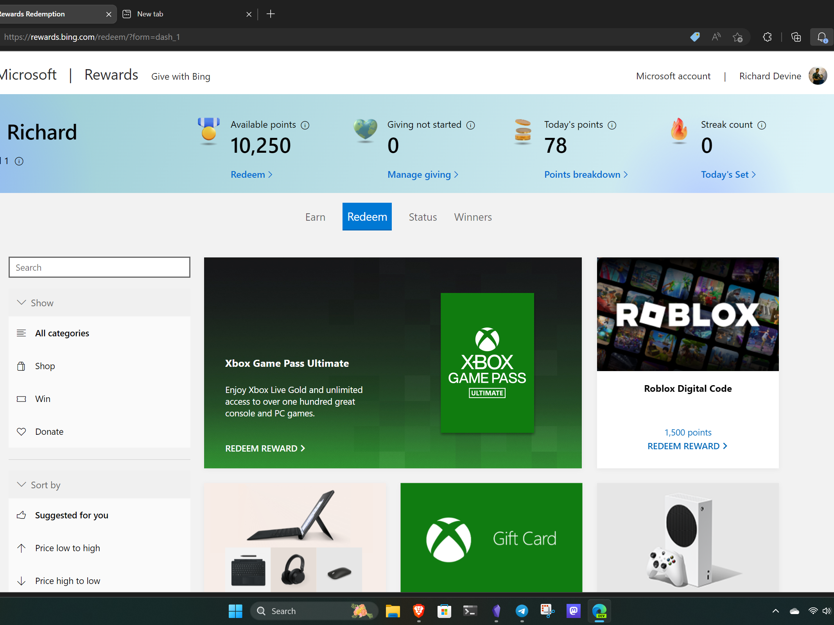Open the Winners tab

(473, 217)
